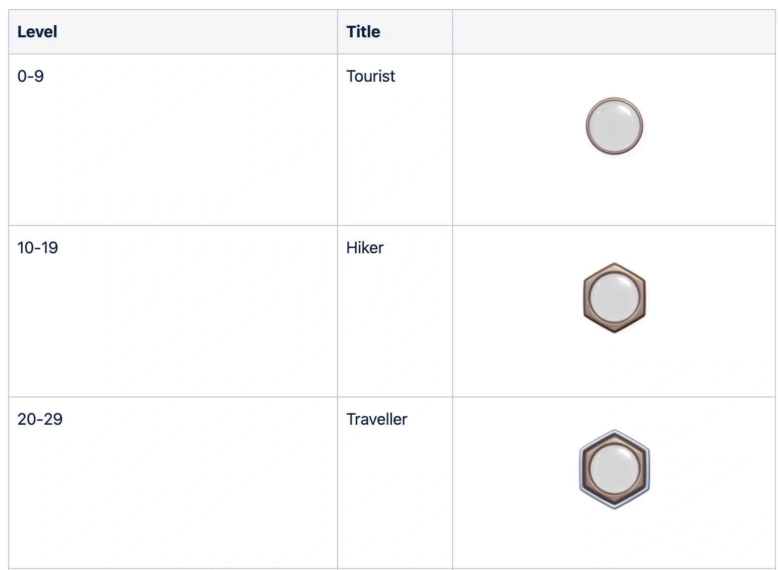Click the round Tourist badge icon
Image resolution: width=778 pixels, height=570 pixels.
click(614, 126)
